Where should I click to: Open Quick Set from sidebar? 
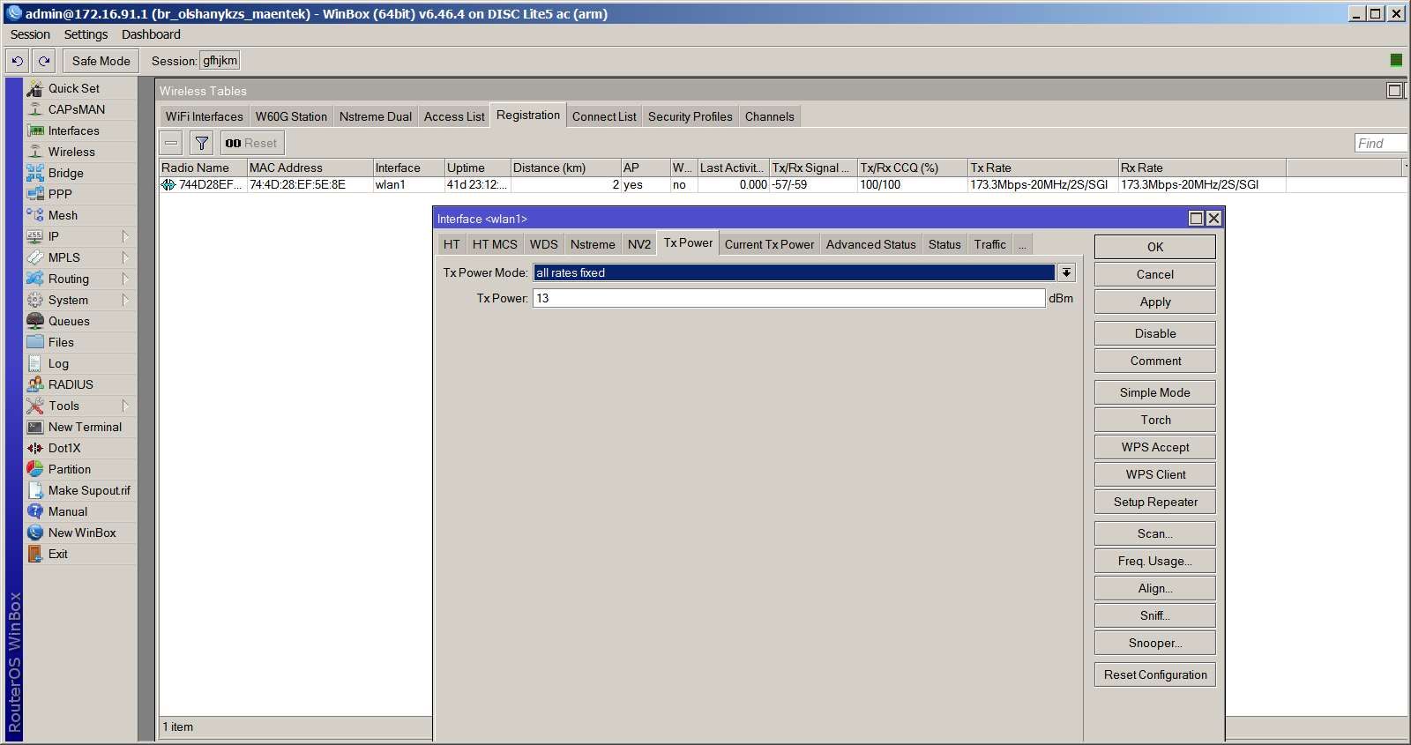coord(74,88)
